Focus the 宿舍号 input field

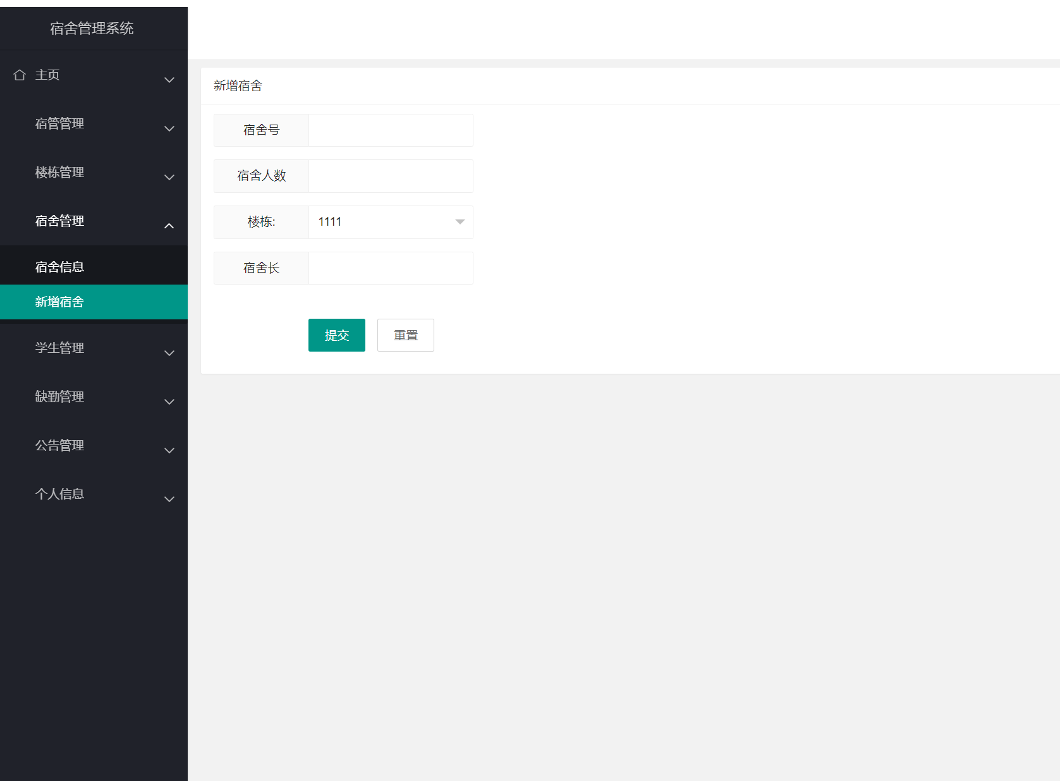point(391,130)
